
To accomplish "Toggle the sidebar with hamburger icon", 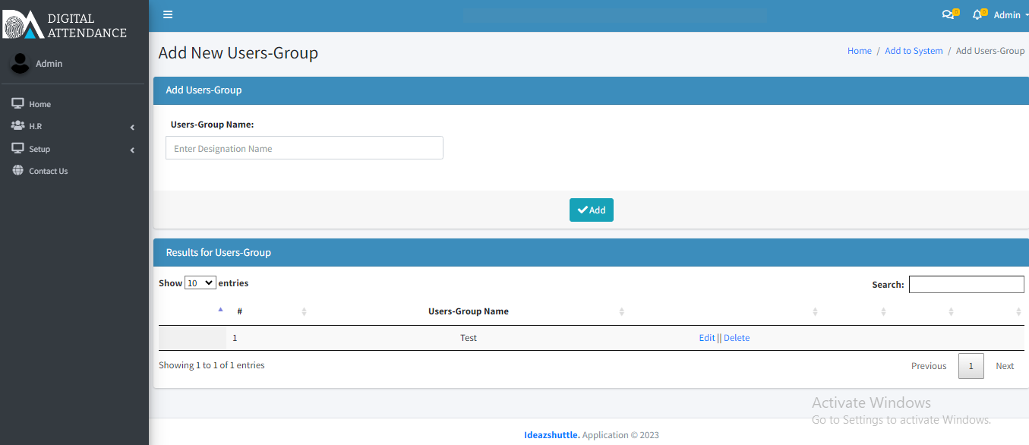I will [167, 14].
